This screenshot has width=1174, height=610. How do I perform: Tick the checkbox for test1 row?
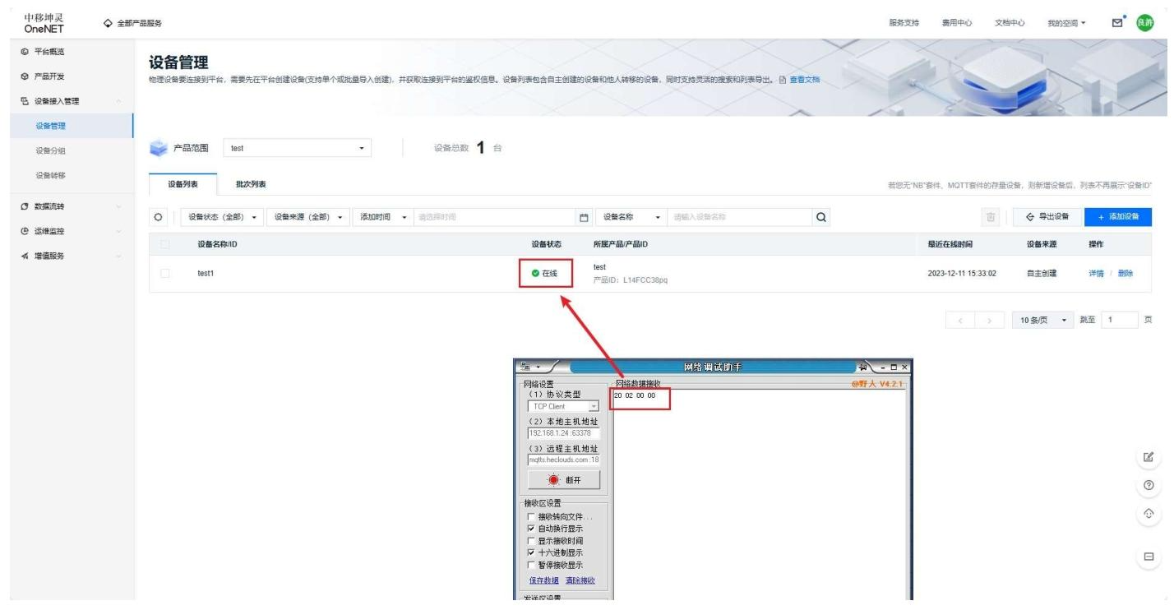click(x=166, y=274)
